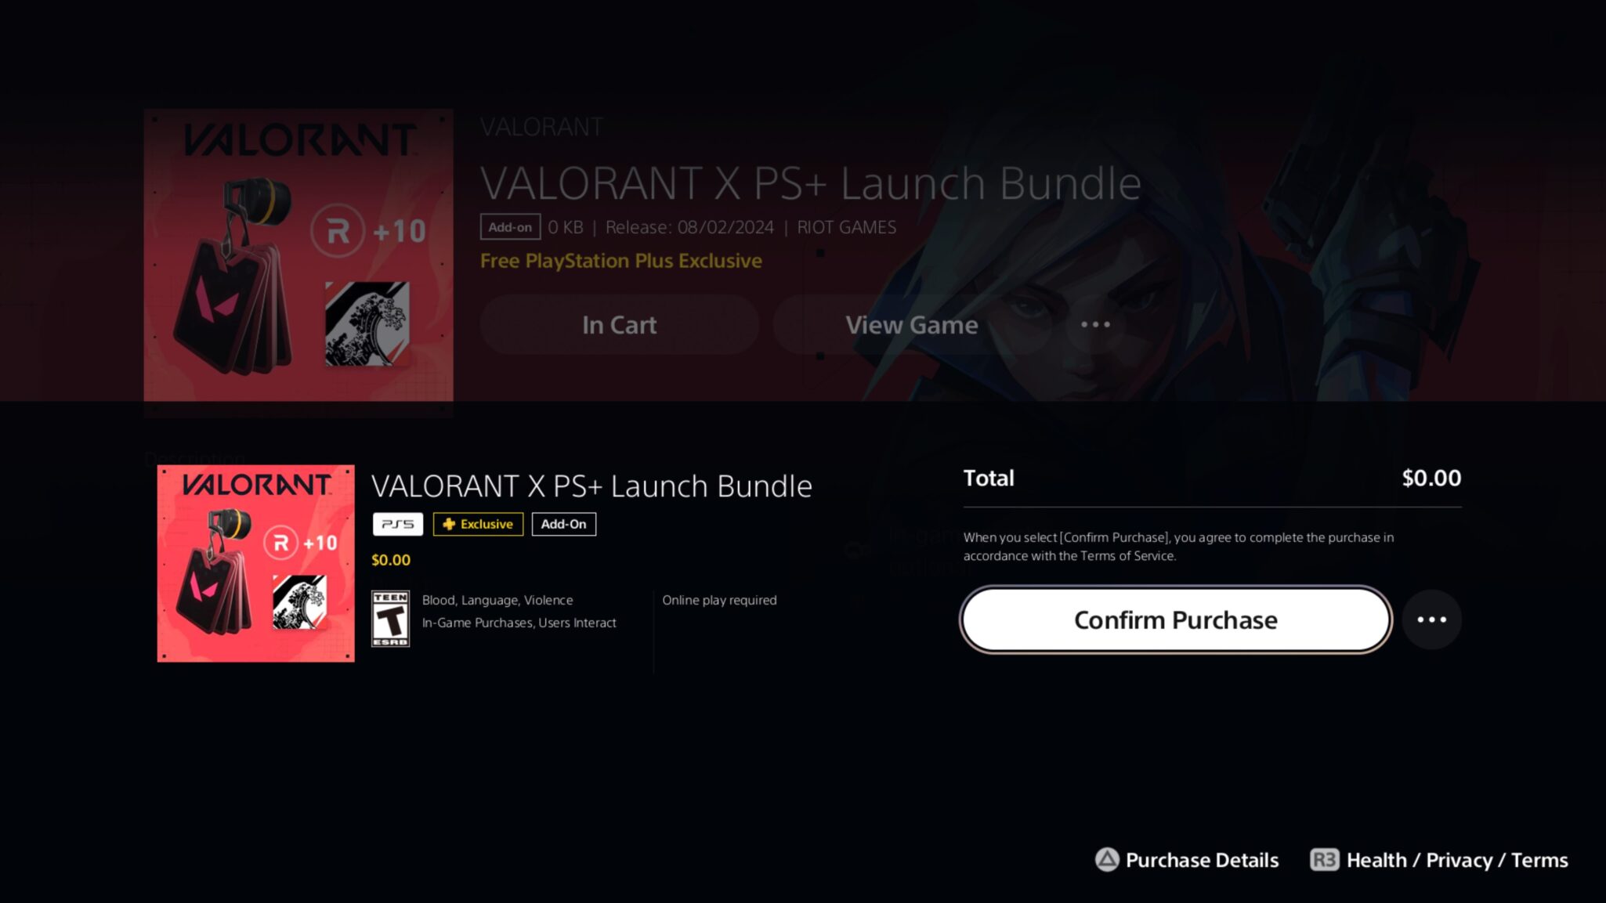Open the three-dot options beside Confirm Purchase
This screenshot has height=903, width=1606.
(1431, 619)
